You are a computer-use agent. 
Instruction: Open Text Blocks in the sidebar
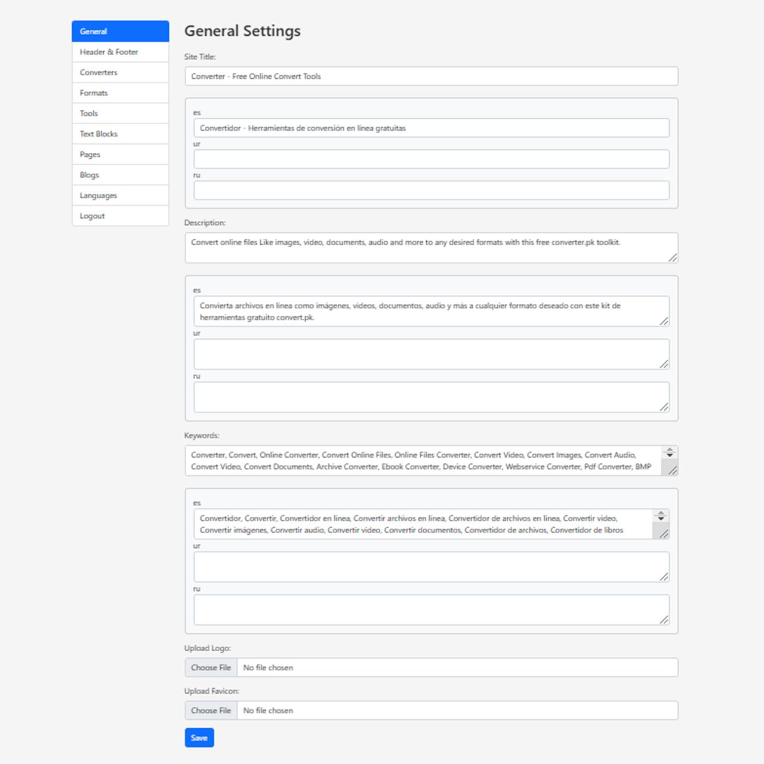tap(121, 134)
